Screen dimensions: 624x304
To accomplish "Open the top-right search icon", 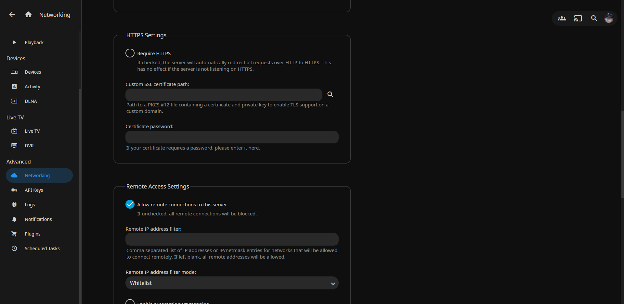I will coord(594,18).
